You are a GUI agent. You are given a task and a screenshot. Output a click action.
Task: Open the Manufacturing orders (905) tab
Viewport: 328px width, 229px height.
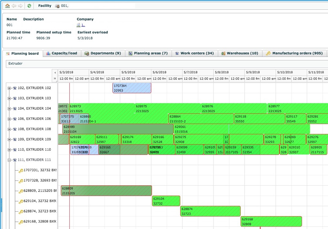coord(294,53)
